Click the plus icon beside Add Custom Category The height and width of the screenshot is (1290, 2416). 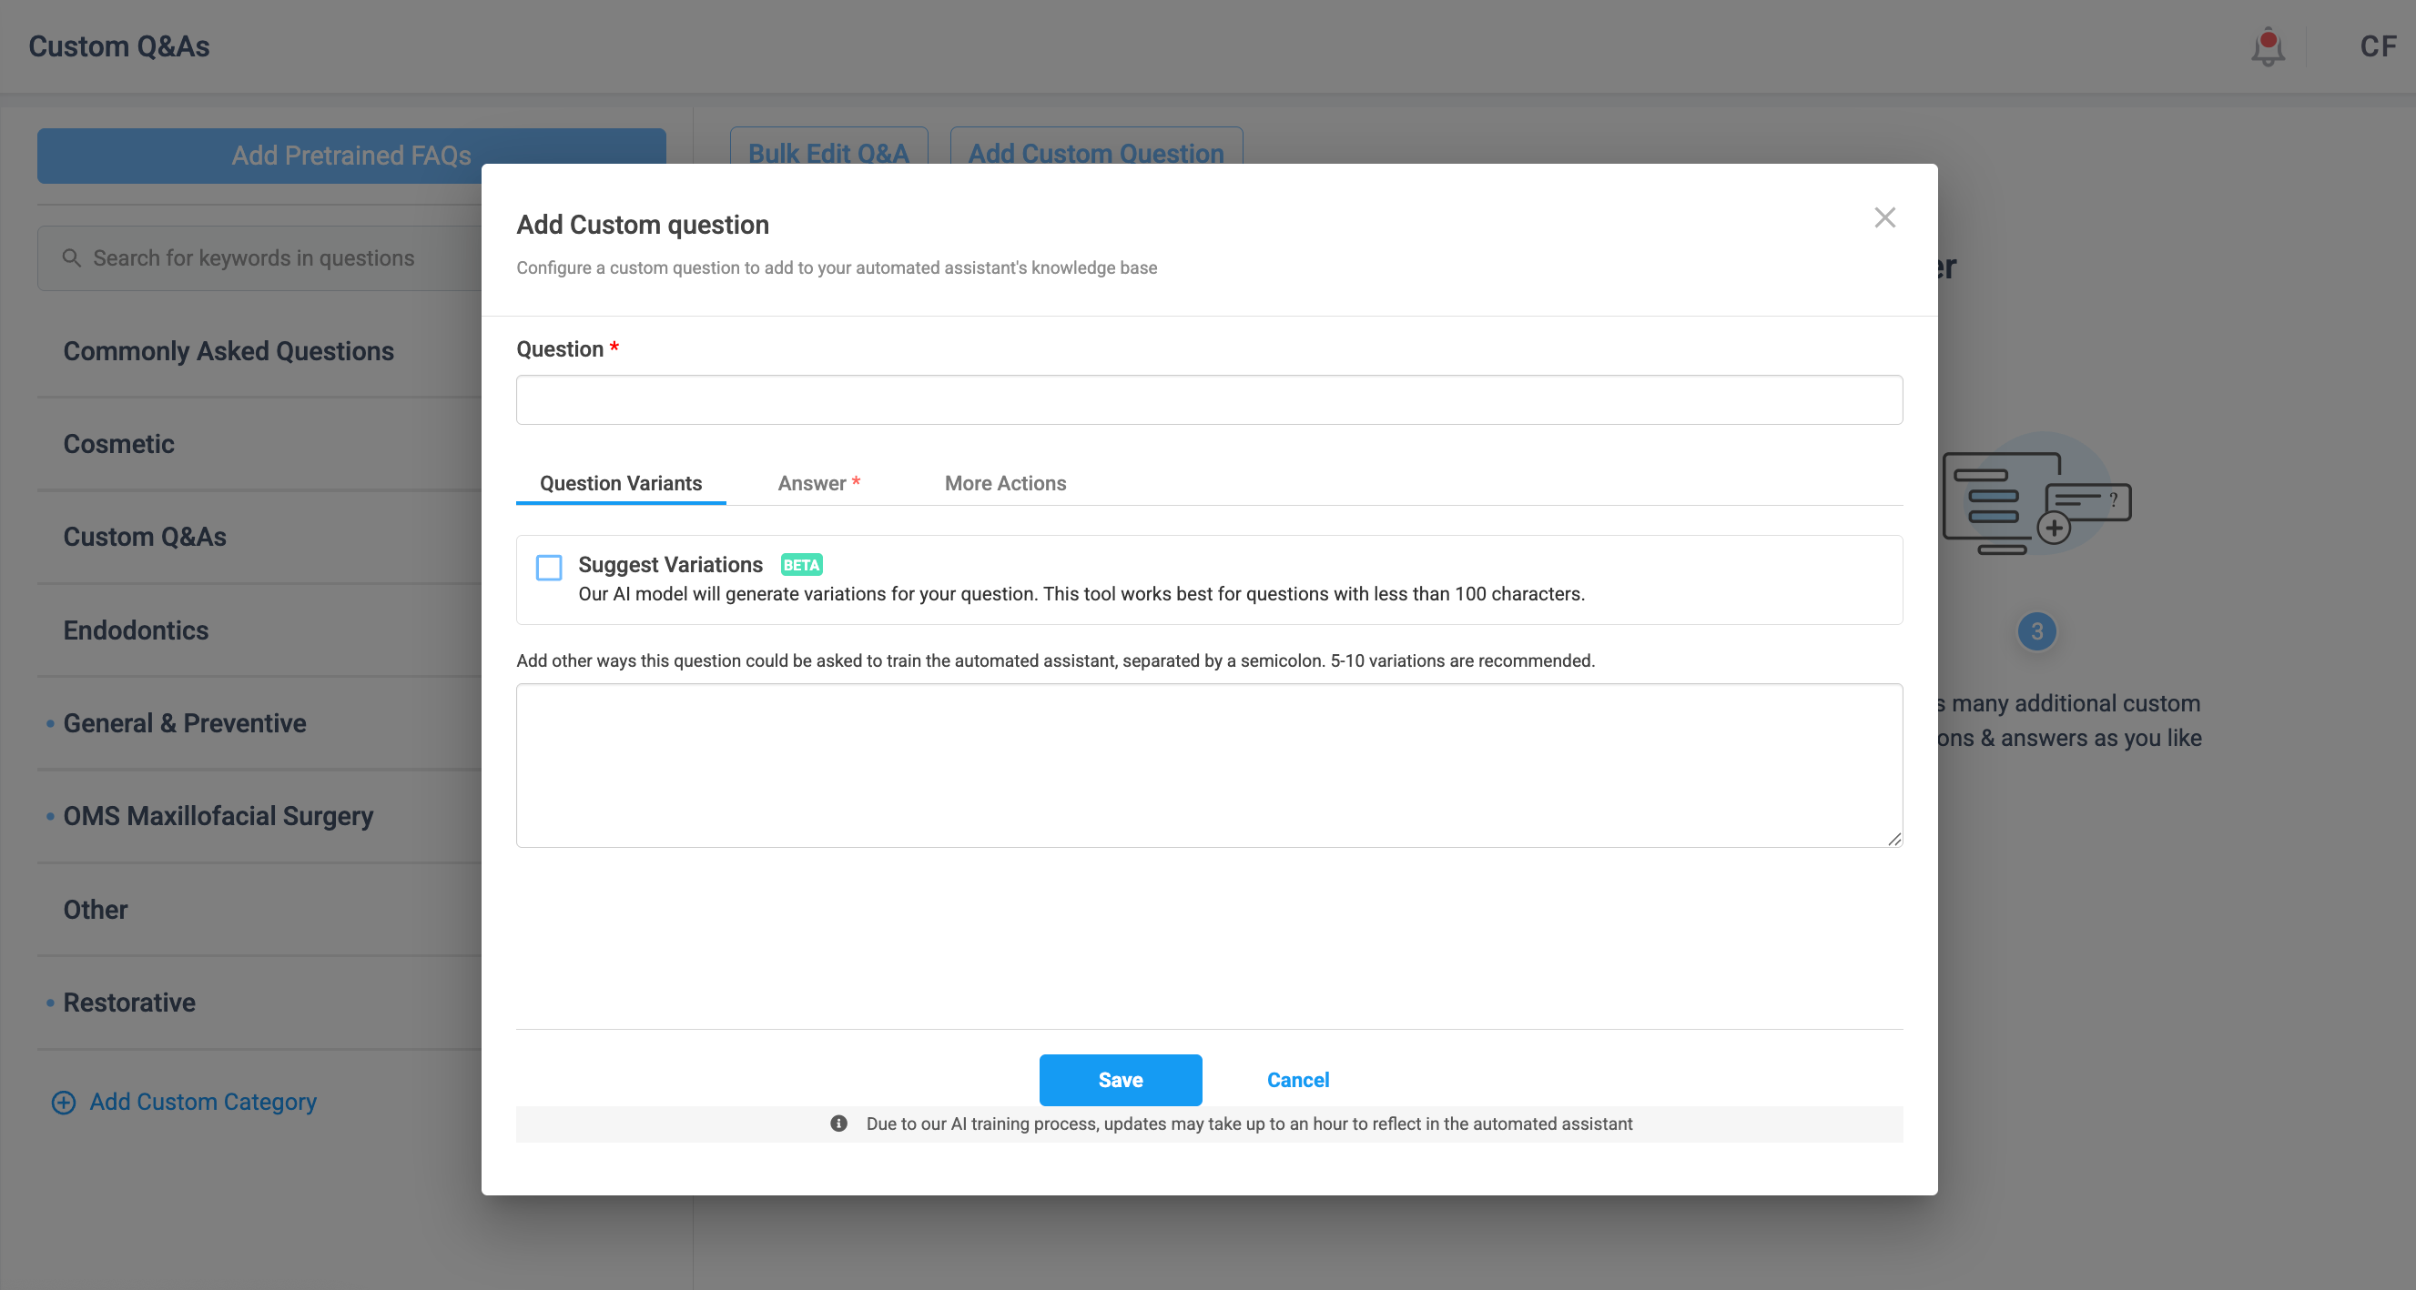pos(63,1102)
